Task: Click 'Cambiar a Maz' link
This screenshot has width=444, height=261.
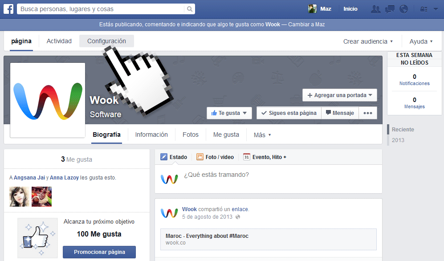Action: click(x=306, y=24)
